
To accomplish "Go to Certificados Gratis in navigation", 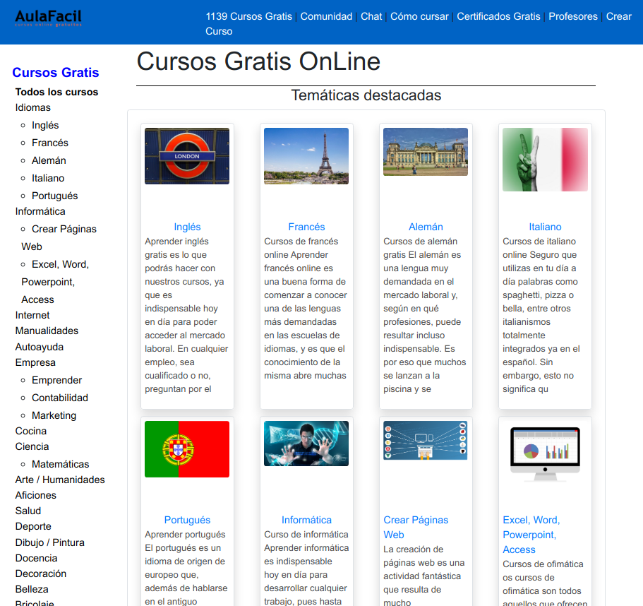I will pyautogui.click(x=498, y=16).
